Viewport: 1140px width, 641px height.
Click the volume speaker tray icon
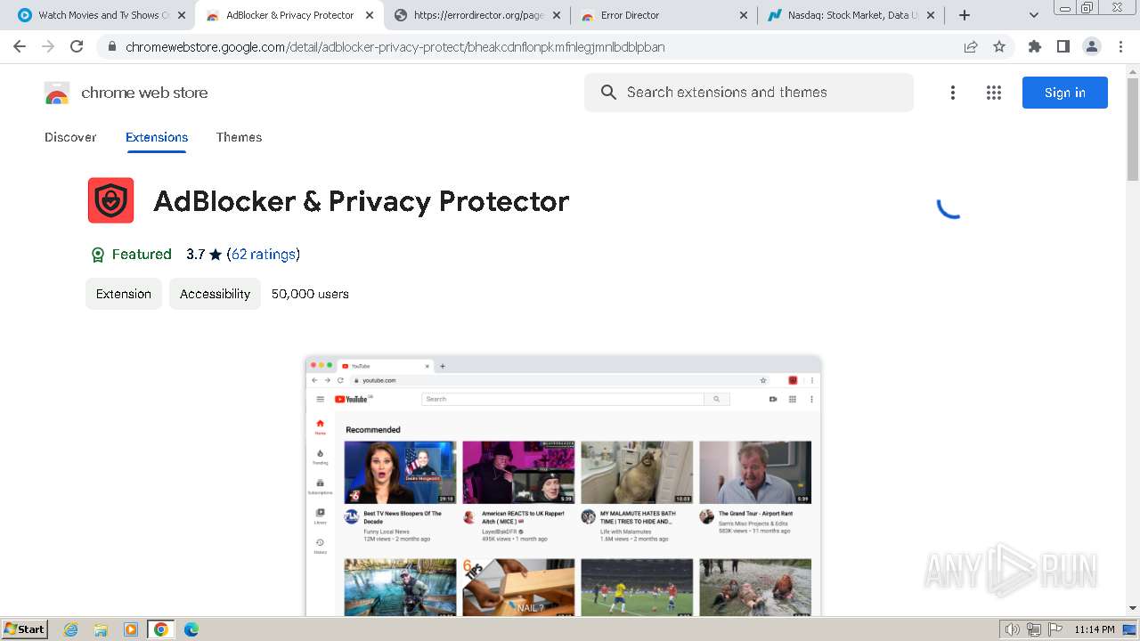(1013, 629)
